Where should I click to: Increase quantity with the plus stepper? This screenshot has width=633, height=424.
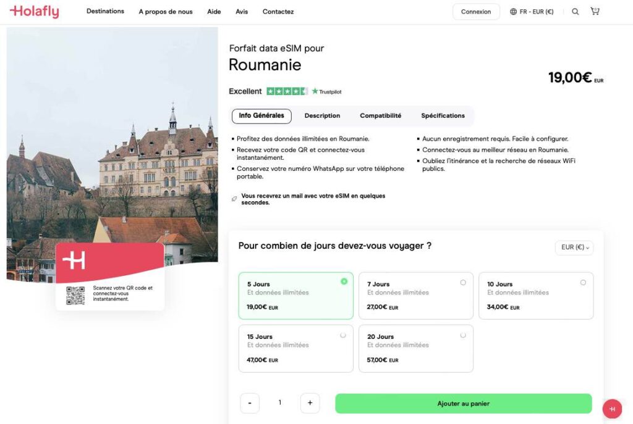[x=310, y=402]
